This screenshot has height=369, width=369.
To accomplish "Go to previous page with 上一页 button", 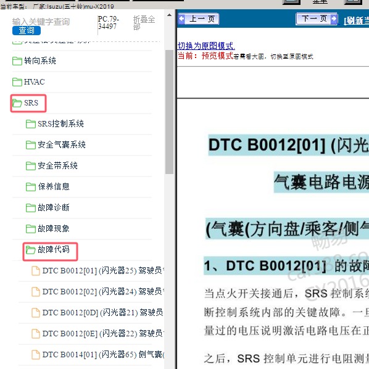I will pos(199,19).
